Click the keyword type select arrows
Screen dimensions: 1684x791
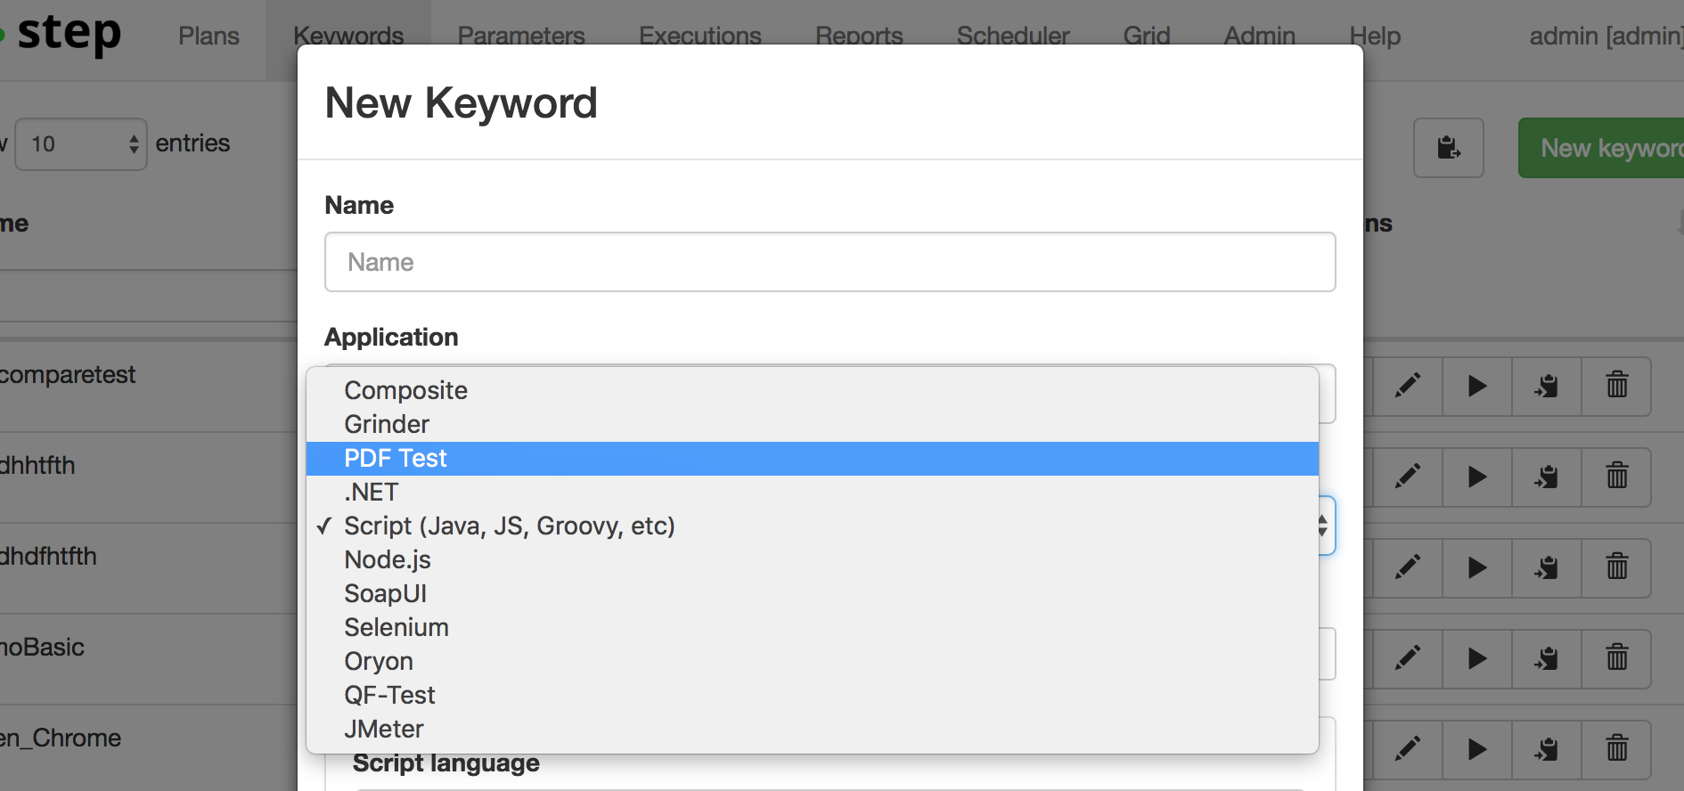click(x=1324, y=526)
